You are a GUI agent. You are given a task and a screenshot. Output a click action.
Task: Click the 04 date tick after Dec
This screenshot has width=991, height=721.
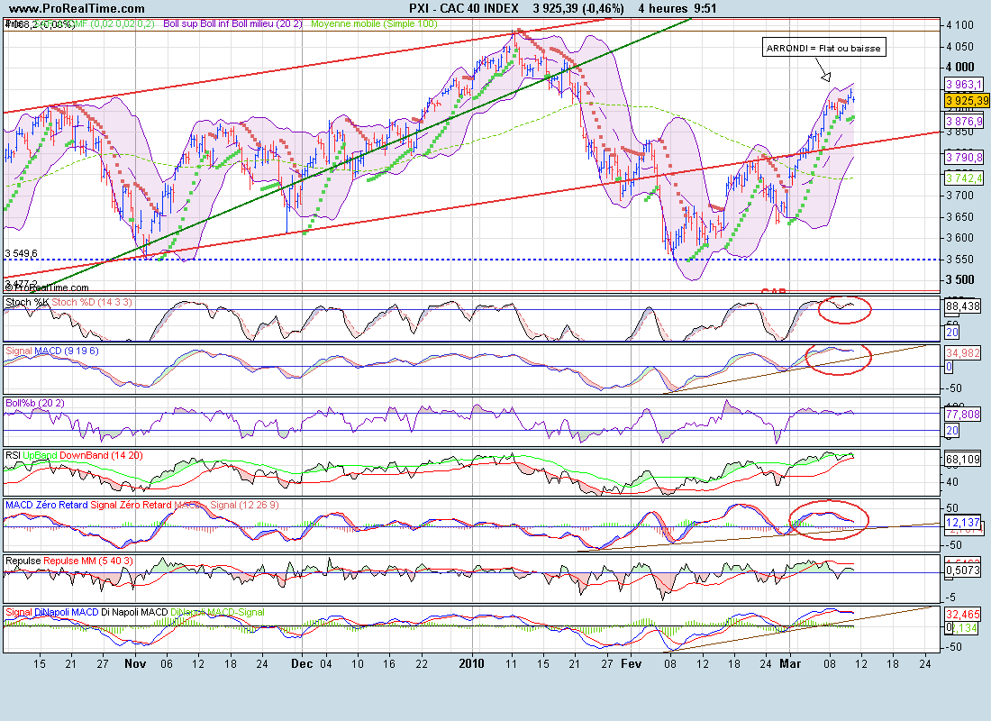pos(325,664)
